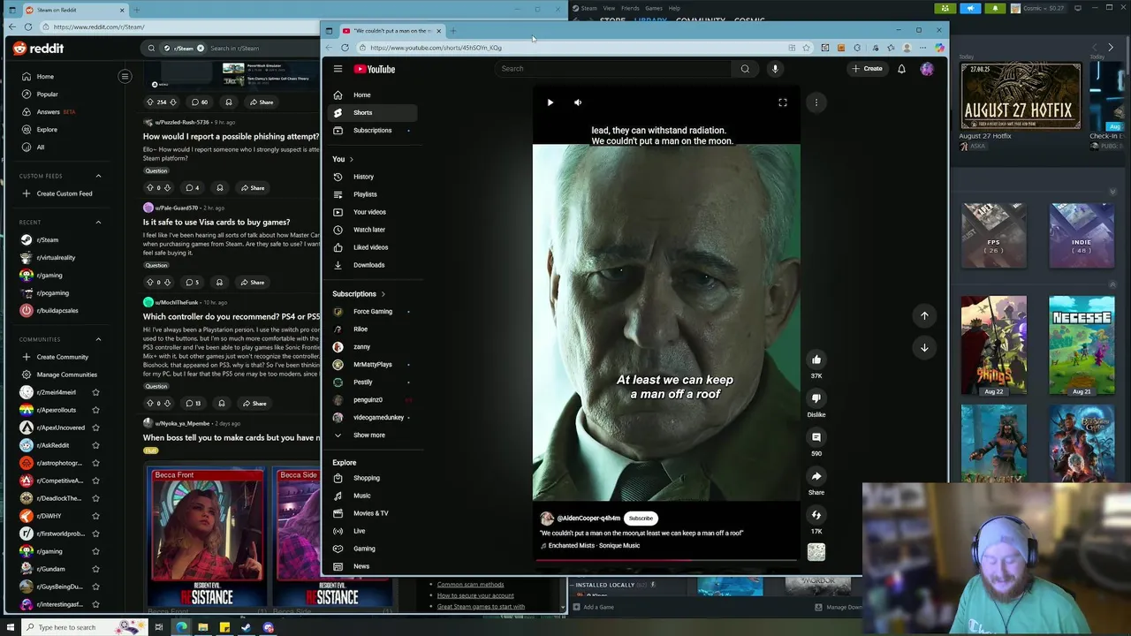Collapse Reddit Custom Feeds section

tap(98, 176)
